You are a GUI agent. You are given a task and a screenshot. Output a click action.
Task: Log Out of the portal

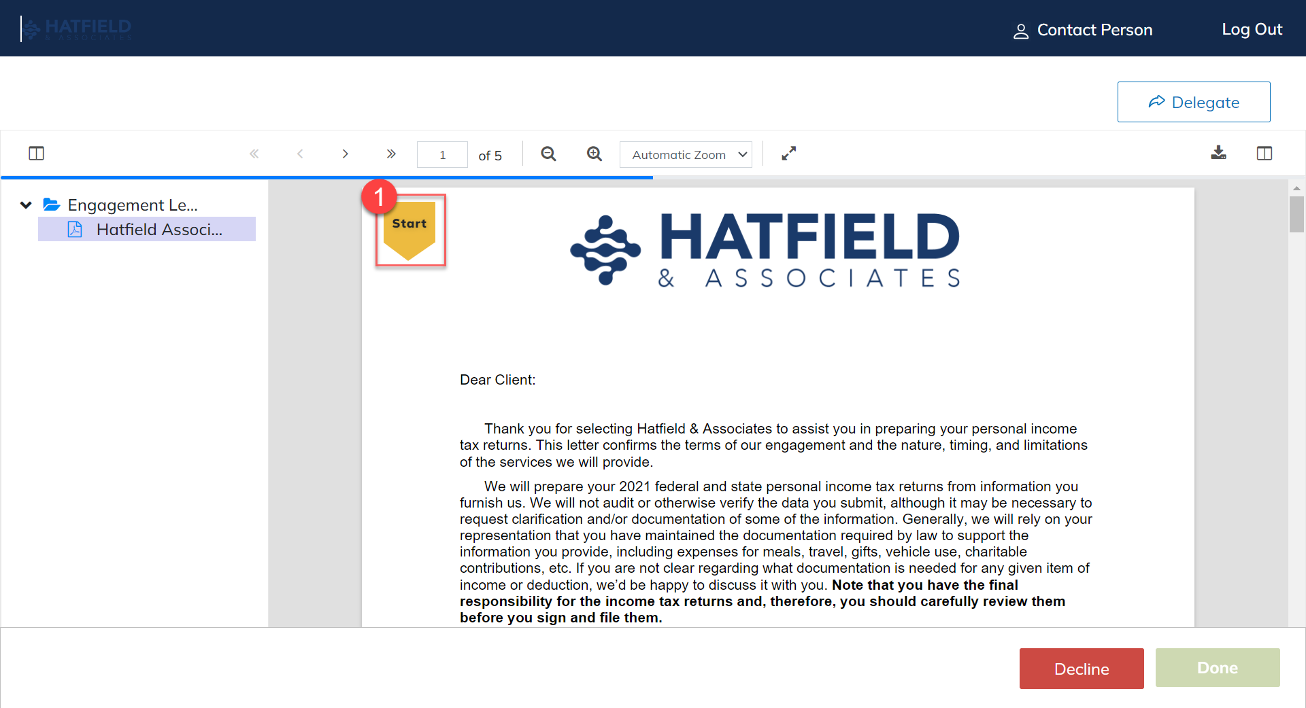1252,29
